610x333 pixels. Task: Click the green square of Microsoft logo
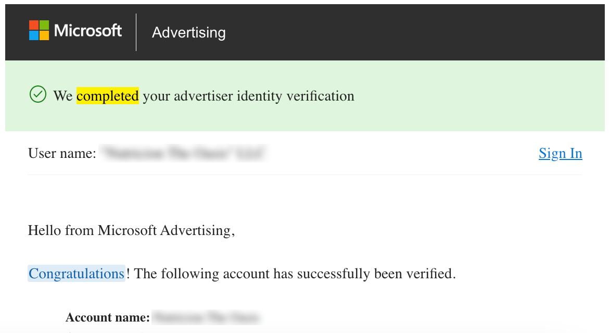click(x=44, y=26)
